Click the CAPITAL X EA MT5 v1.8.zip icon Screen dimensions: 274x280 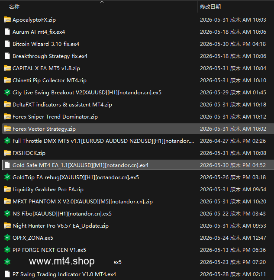tap(7, 68)
